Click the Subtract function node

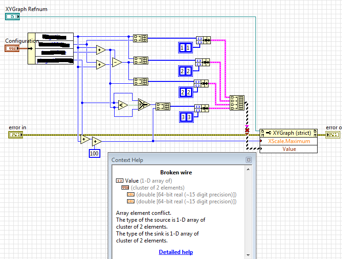click(x=117, y=63)
